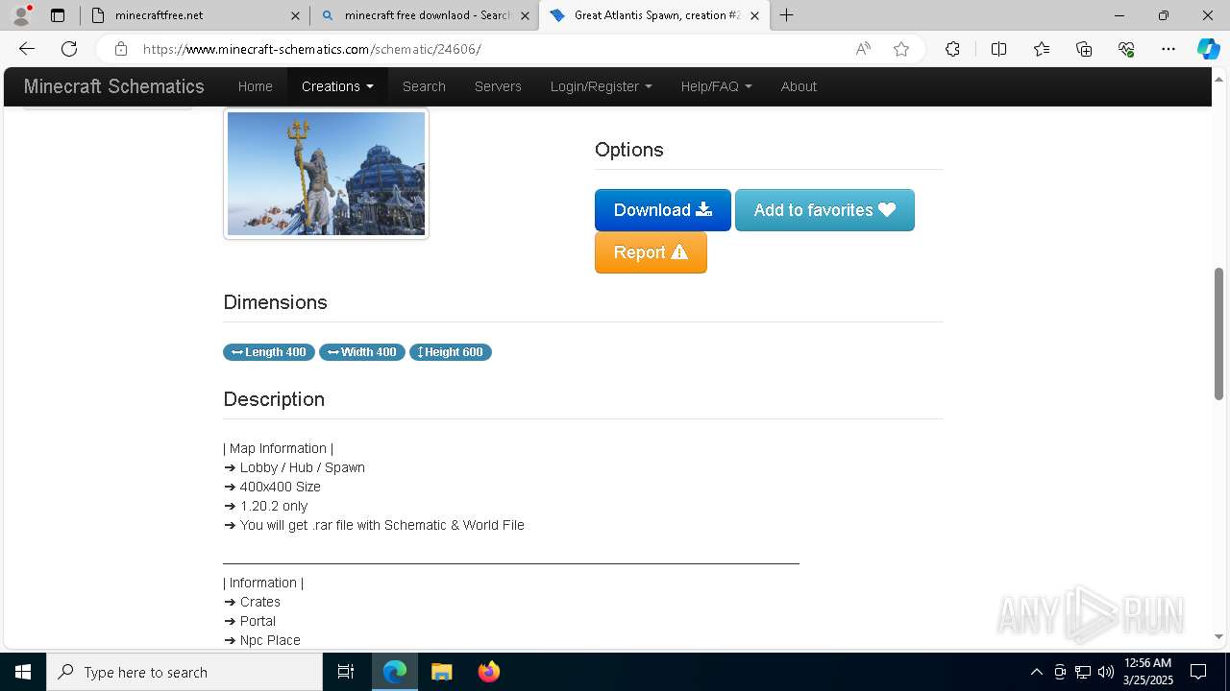Open the browser Extensions icon
The image size is (1230, 691).
(x=952, y=49)
